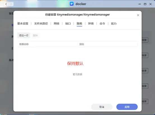Go back with the left arrow
Screen dimensions: 155x115
tap(6, 4)
